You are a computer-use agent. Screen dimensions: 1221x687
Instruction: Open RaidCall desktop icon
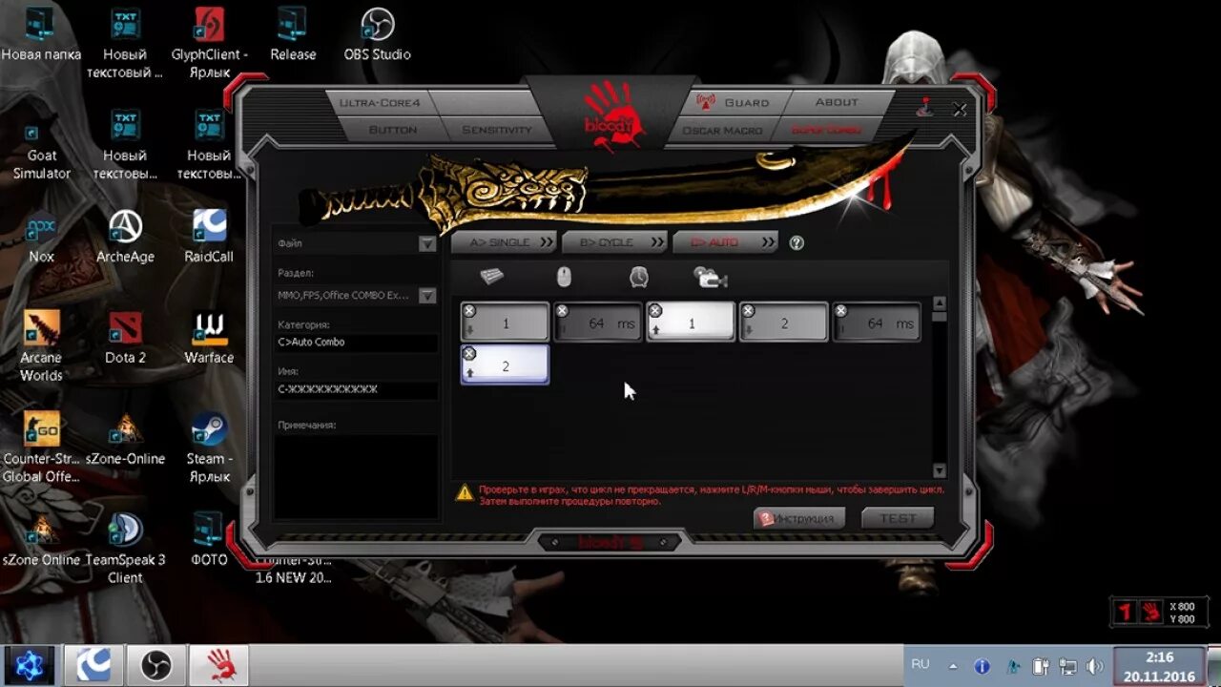point(209,237)
